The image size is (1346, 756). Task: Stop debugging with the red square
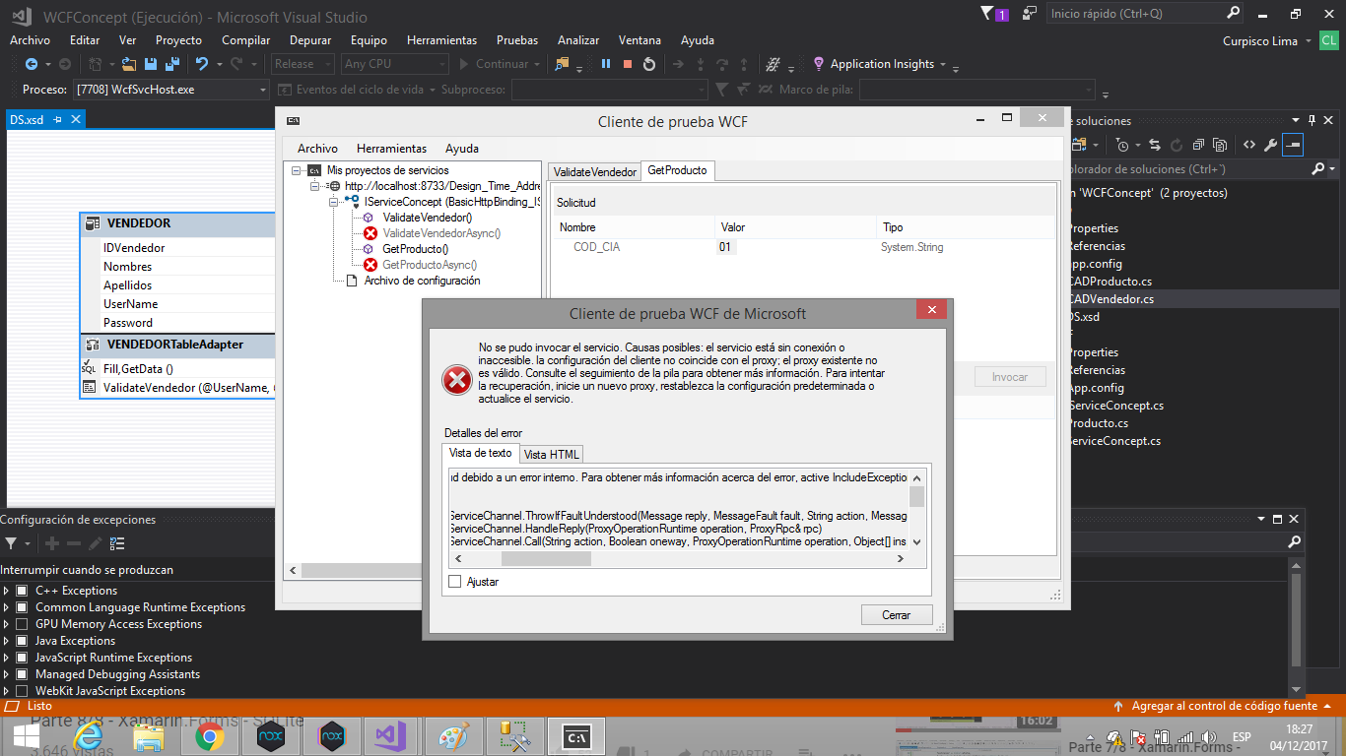pos(628,64)
